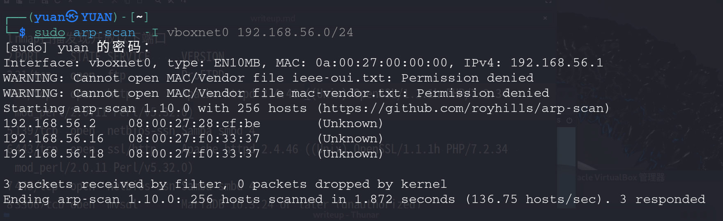Click the Kali logo symbol in the prompt
This screenshot has height=221, width=723.
click(x=72, y=16)
